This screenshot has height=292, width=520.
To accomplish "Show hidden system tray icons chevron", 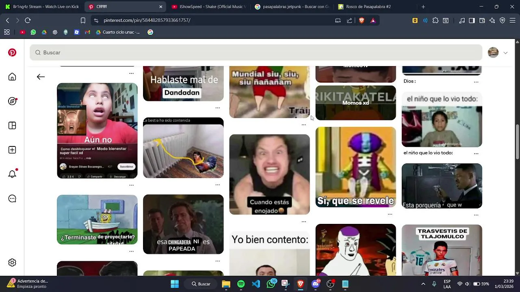I will 423,284.
